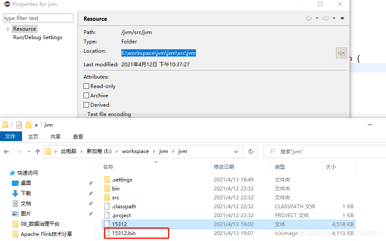Open the 主页 ribbon tab
This screenshot has height=241, width=386.
pos(33,136)
